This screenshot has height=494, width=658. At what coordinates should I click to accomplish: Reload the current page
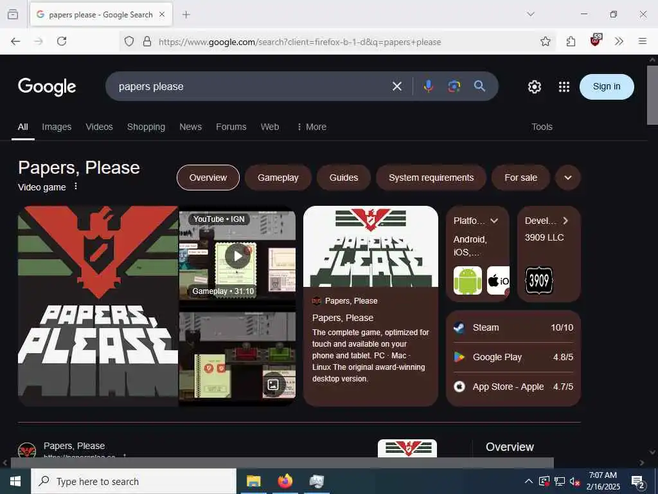tap(62, 41)
